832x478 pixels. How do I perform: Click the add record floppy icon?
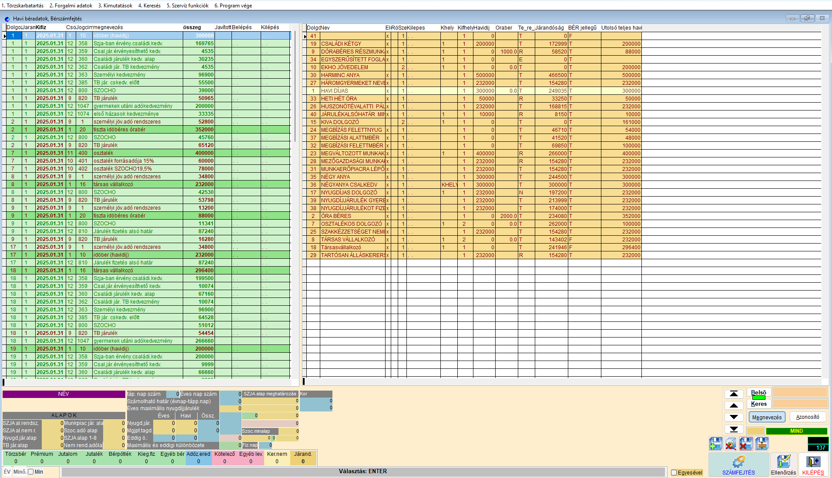tap(715, 444)
